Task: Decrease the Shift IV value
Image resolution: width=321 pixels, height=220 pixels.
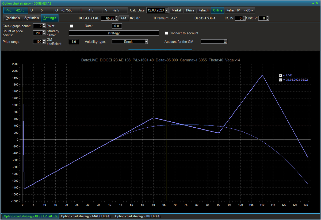Action: point(267,19)
